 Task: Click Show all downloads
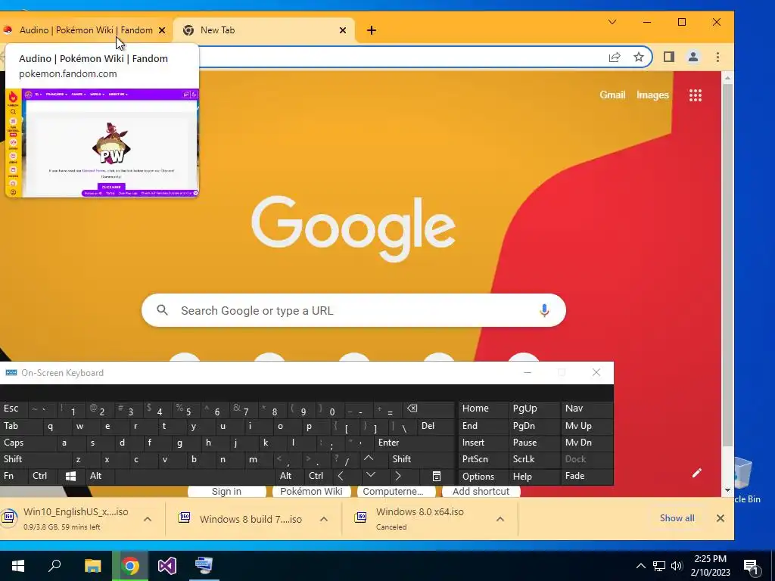[677, 518]
